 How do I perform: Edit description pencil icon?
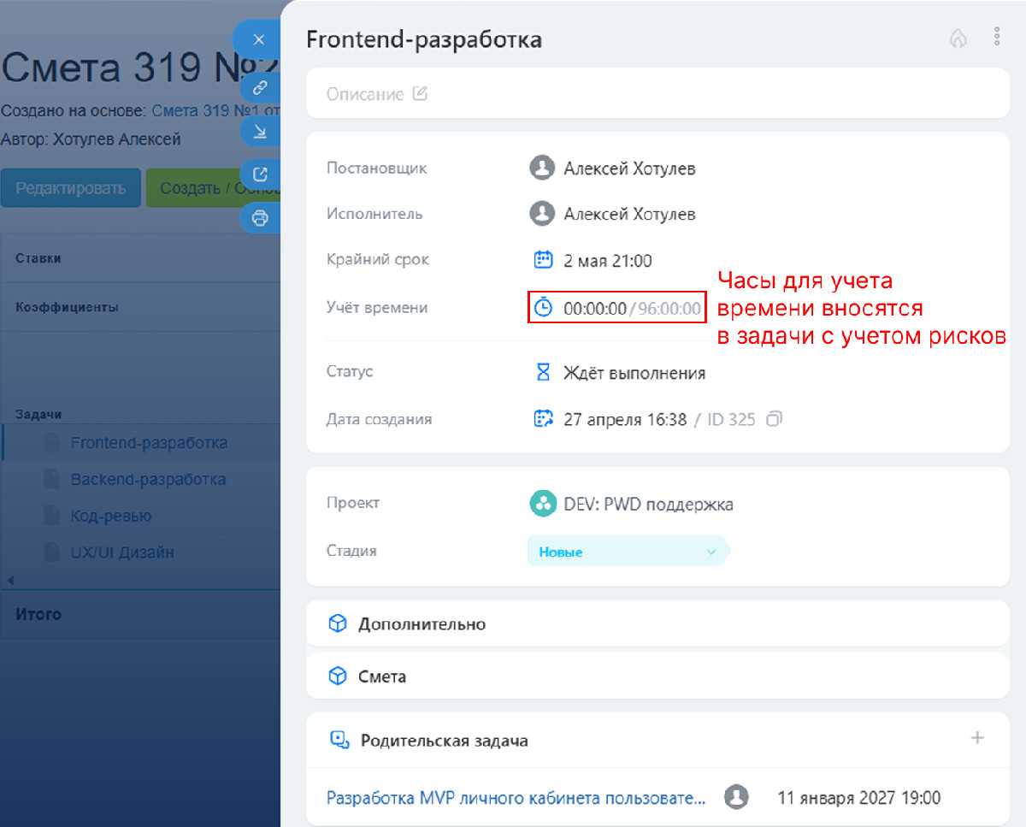click(420, 94)
